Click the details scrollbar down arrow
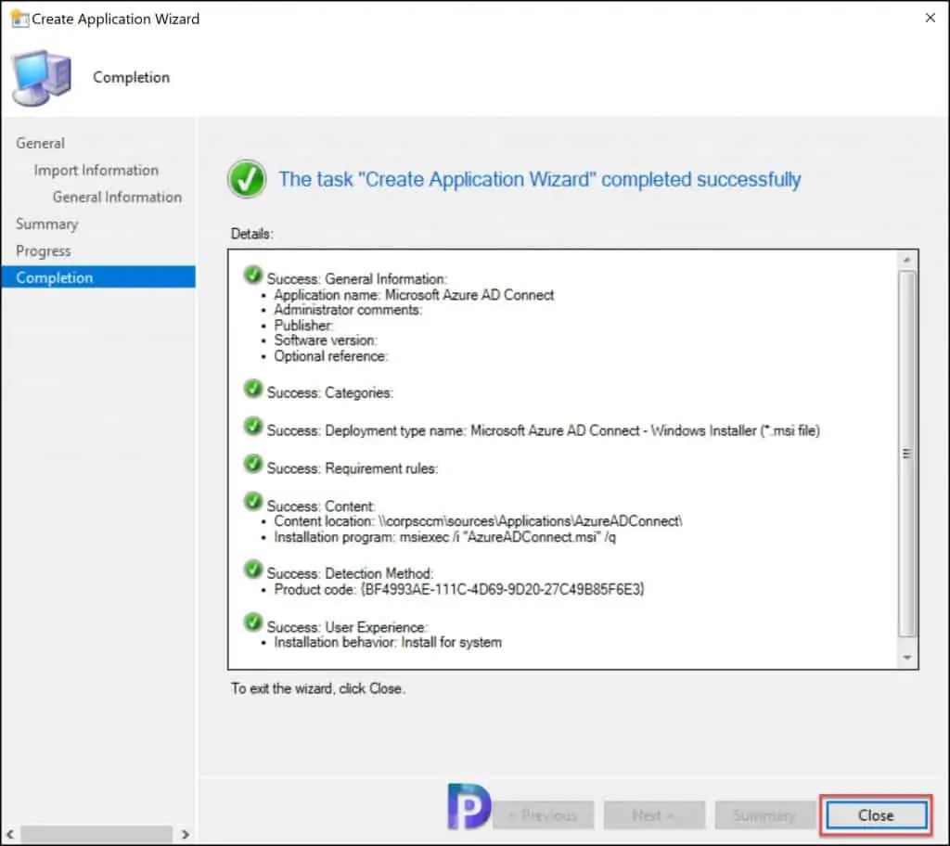The image size is (950, 846). (x=906, y=658)
